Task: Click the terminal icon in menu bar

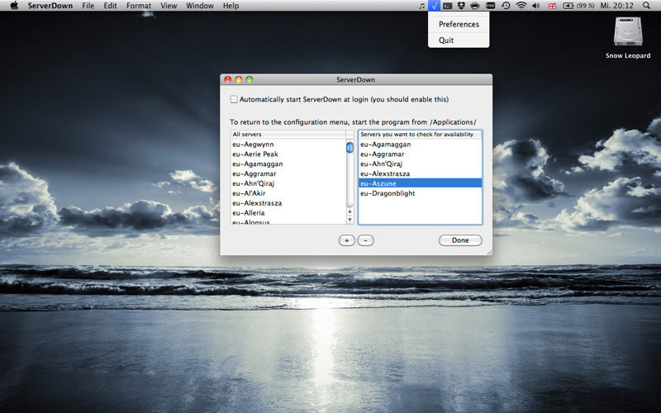Action: tap(447, 6)
